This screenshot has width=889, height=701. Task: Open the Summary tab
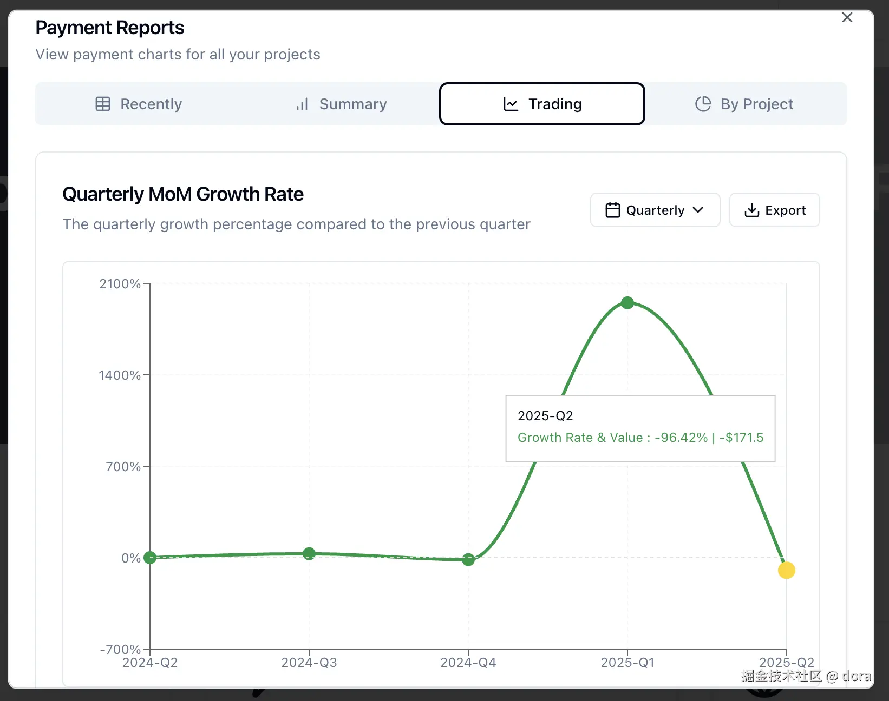click(x=342, y=104)
